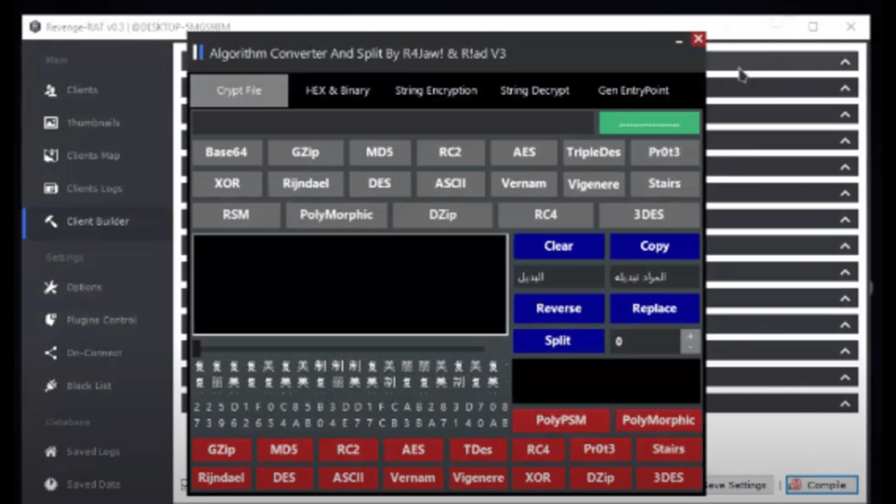This screenshot has height=504, width=896.
Task: Open the Gen EntryPoint tab
Action: pyautogui.click(x=633, y=90)
